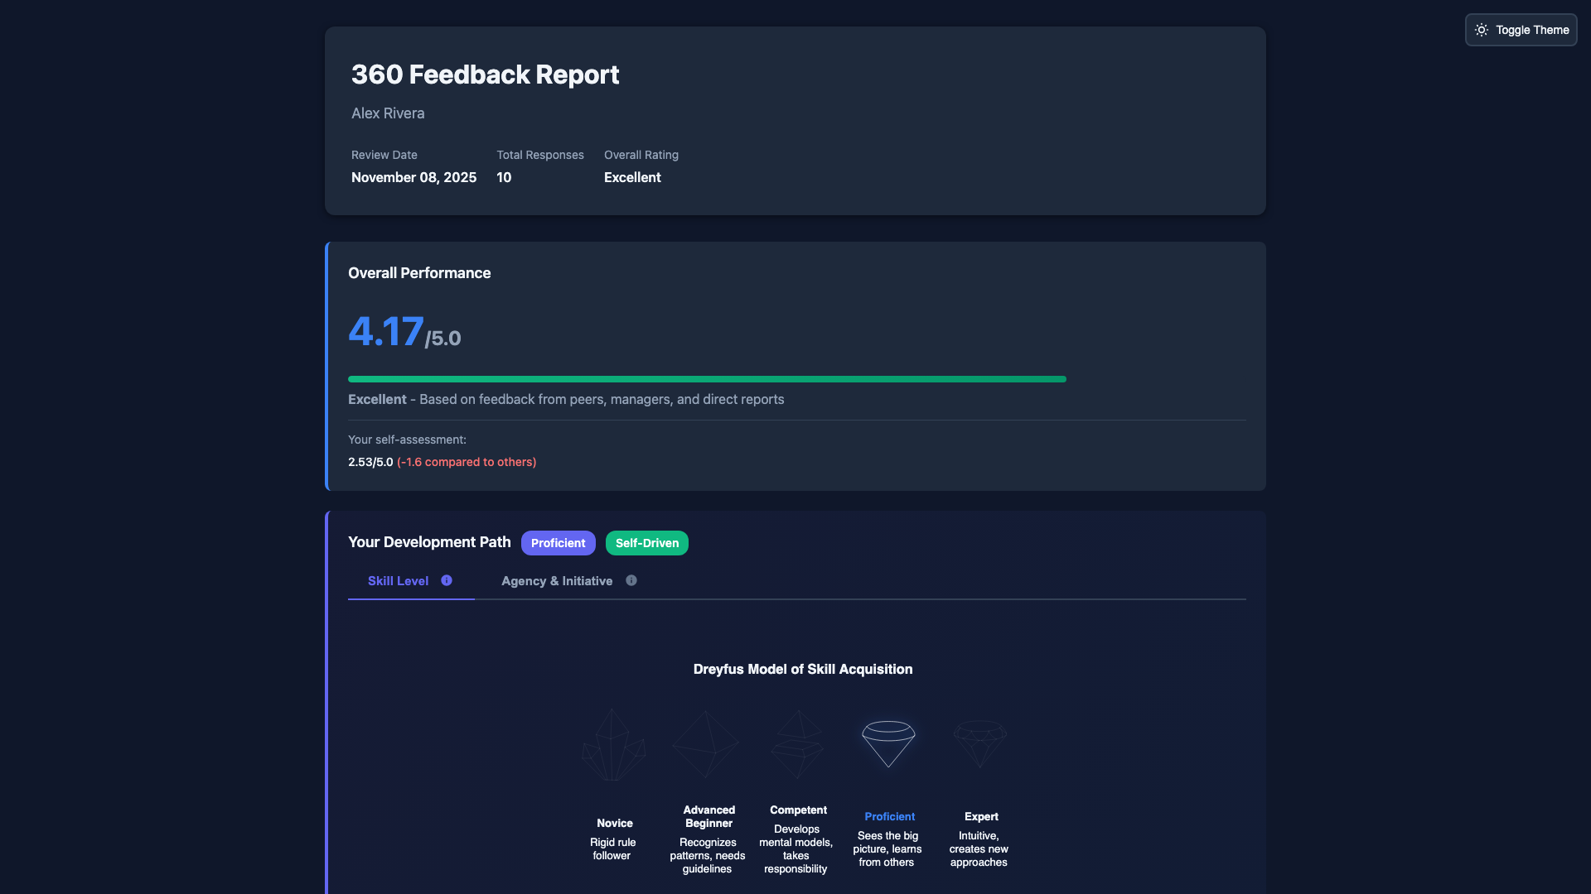Image resolution: width=1591 pixels, height=894 pixels.
Task: Select the Skill Level tab
Action: [x=398, y=581]
